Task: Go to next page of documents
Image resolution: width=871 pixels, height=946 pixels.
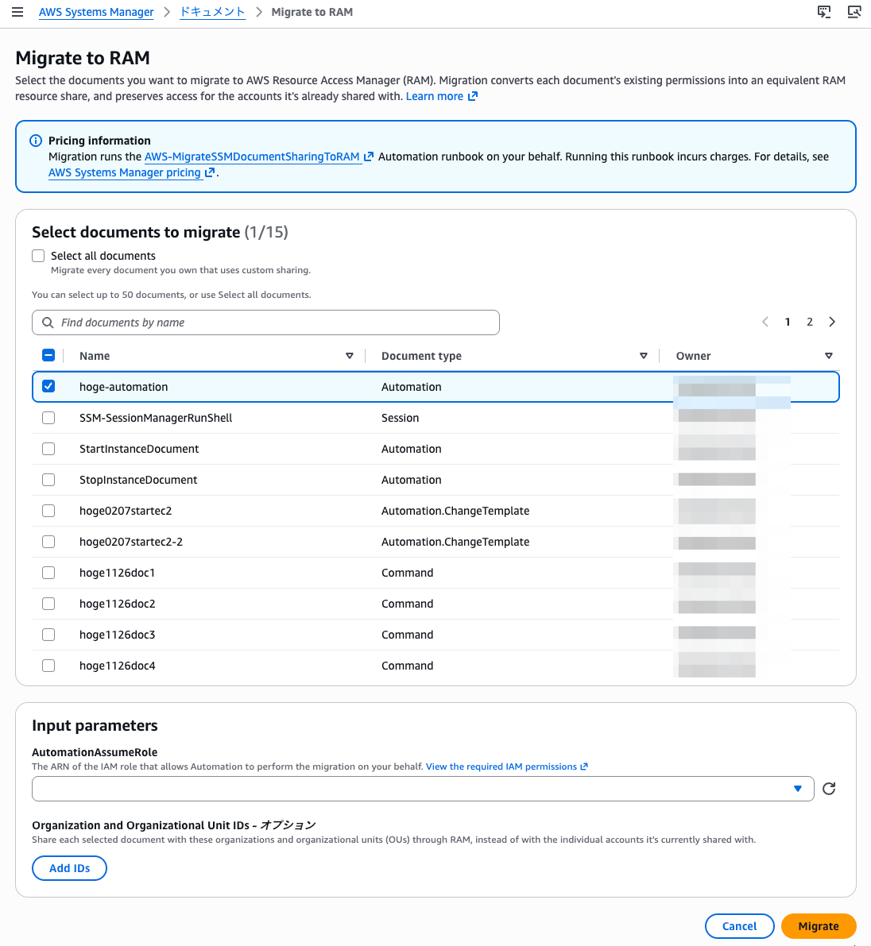Action: [832, 322]
